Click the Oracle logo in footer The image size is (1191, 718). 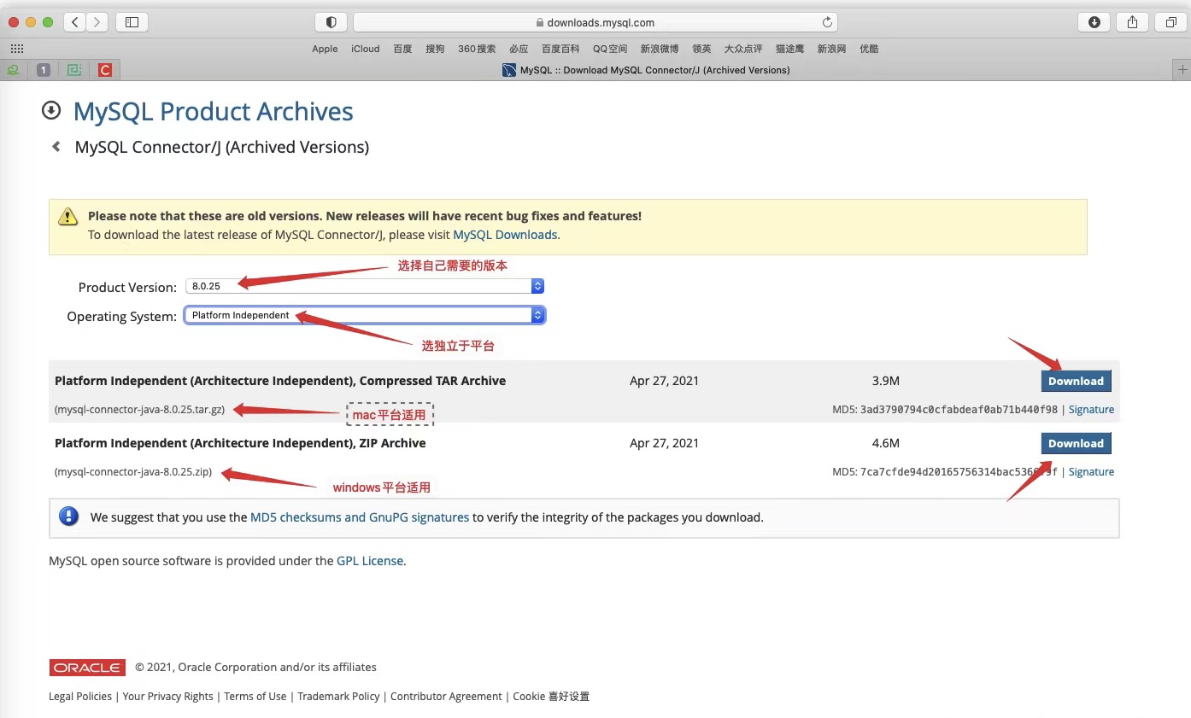pyautogui.click(x=87, y=668)
